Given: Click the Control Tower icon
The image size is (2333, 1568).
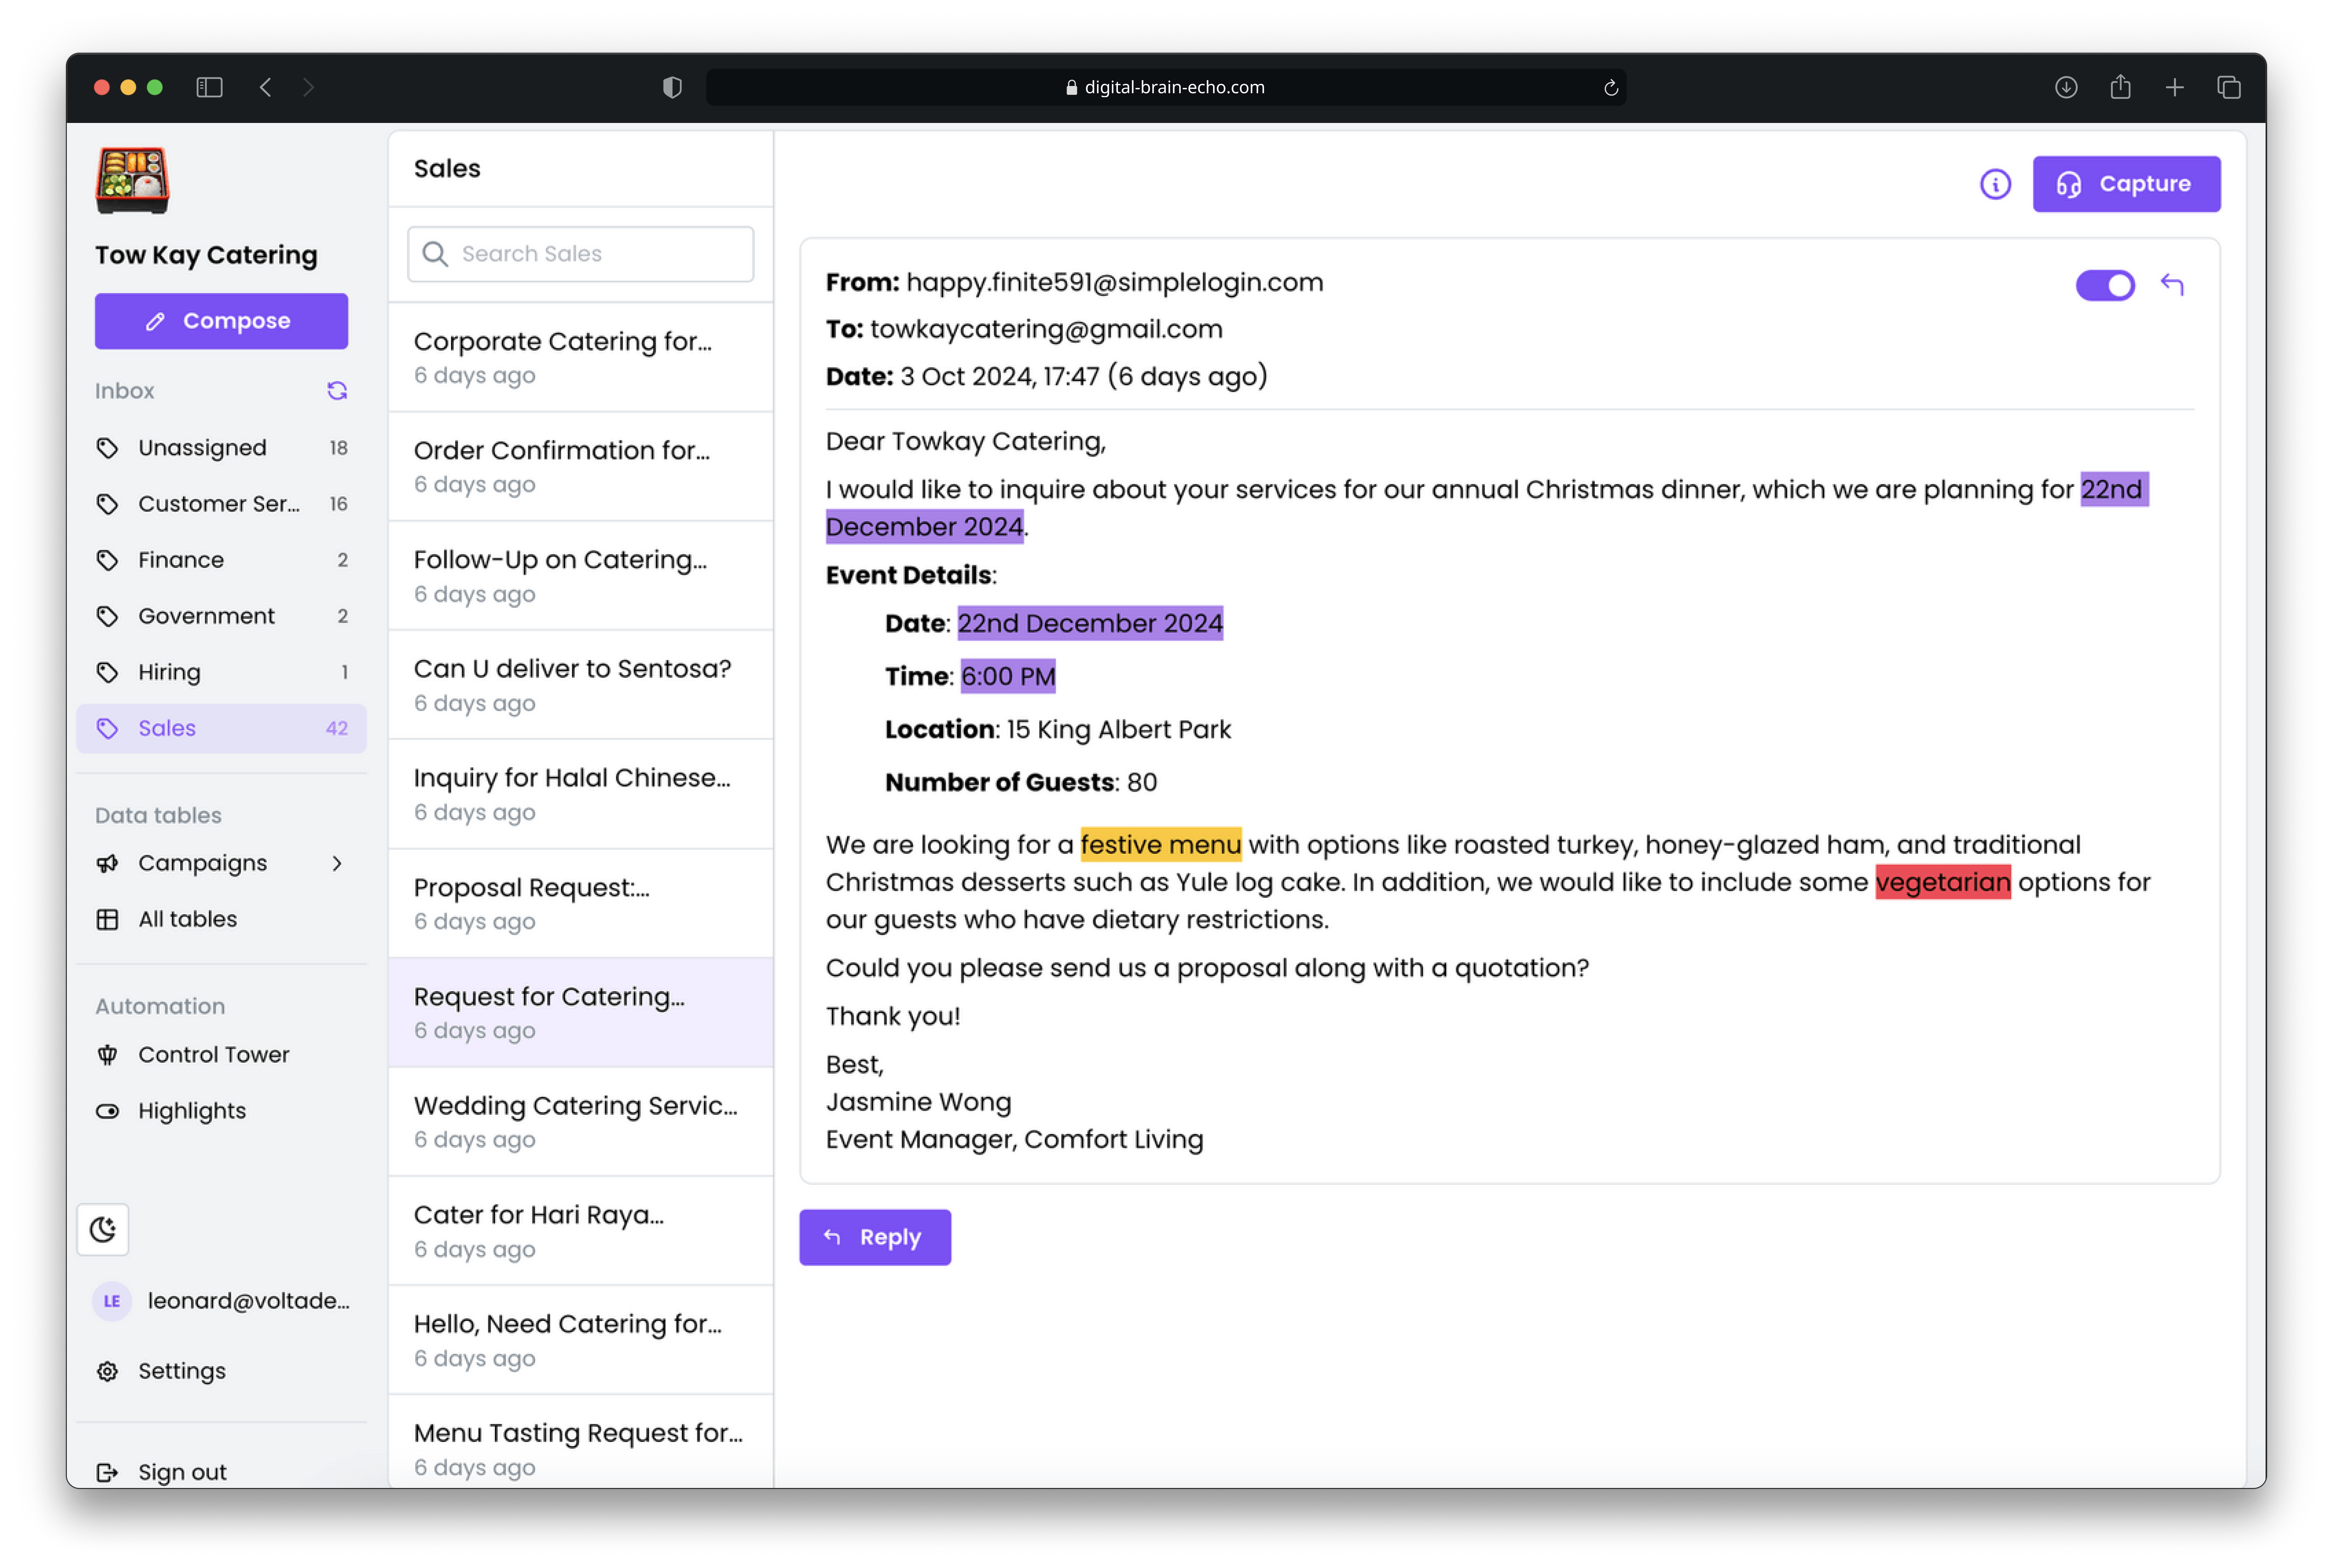Looking at the screenshot, I should coord(107,1055).
